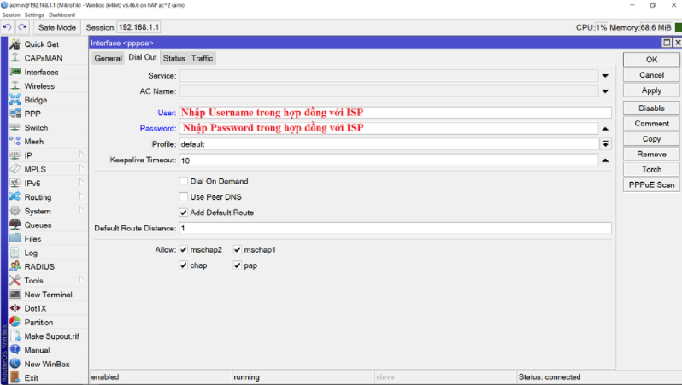The width and height of the screenshot is (682, 385).
Task: Uncheck the Add Default Route option
Action: point(184,213)
